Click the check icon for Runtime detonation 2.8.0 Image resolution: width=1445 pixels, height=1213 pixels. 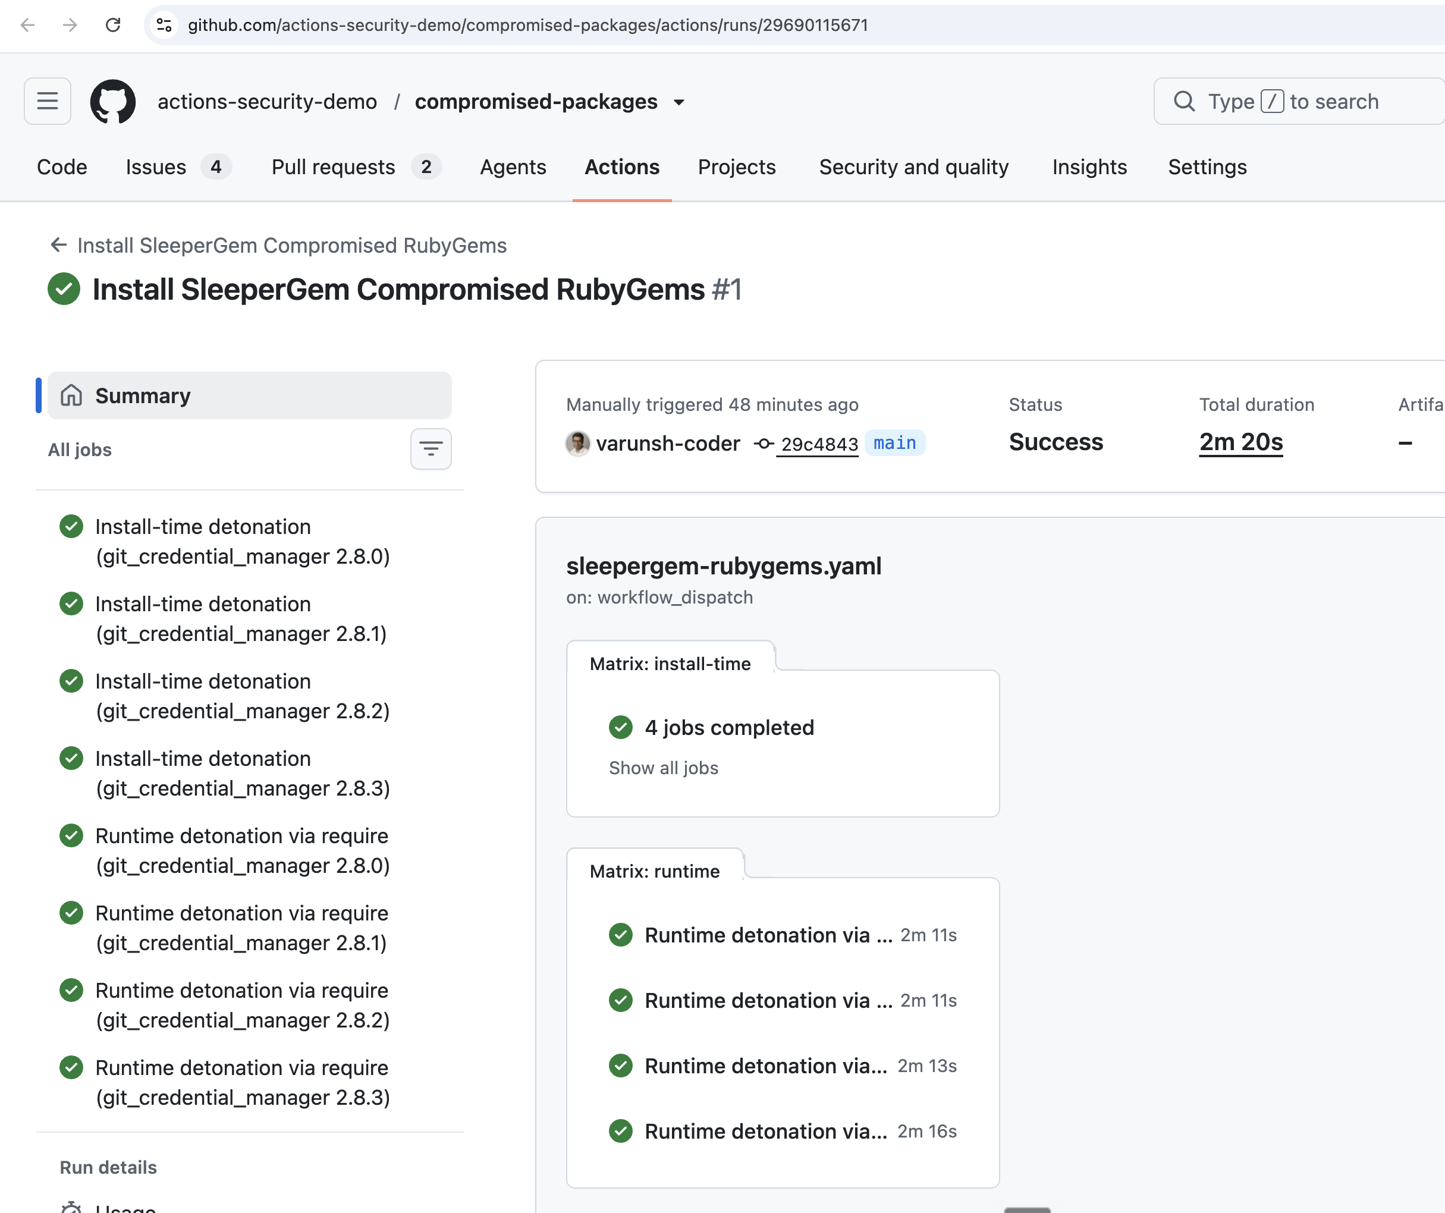71,835
